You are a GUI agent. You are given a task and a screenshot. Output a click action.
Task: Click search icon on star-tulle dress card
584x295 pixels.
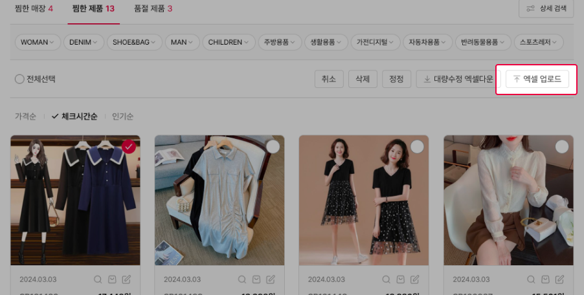(387, 279)
